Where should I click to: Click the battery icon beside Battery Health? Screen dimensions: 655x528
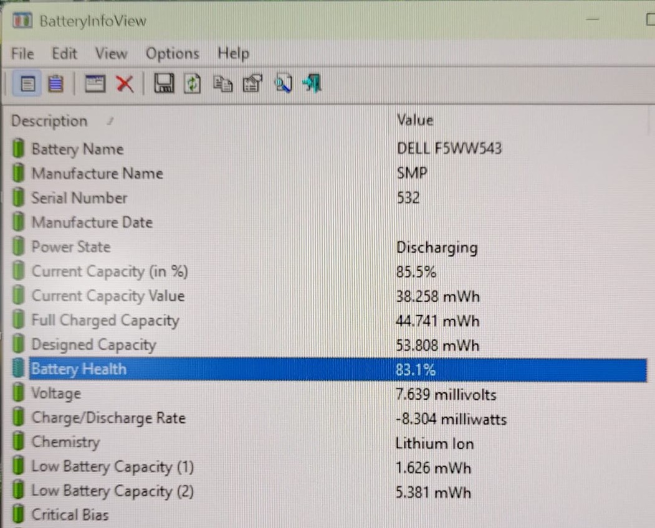point(18,368)
